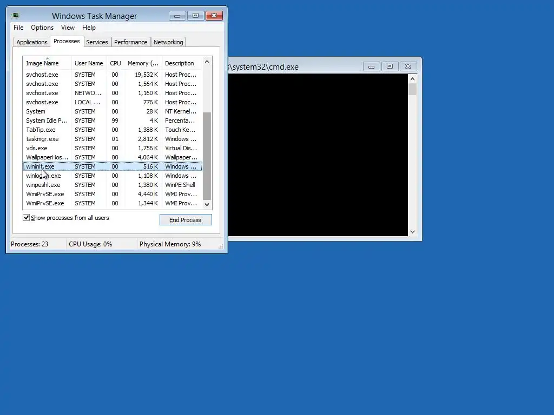Click the End Process button
This screenshot has width=554, height=415.
coord(186,220)
